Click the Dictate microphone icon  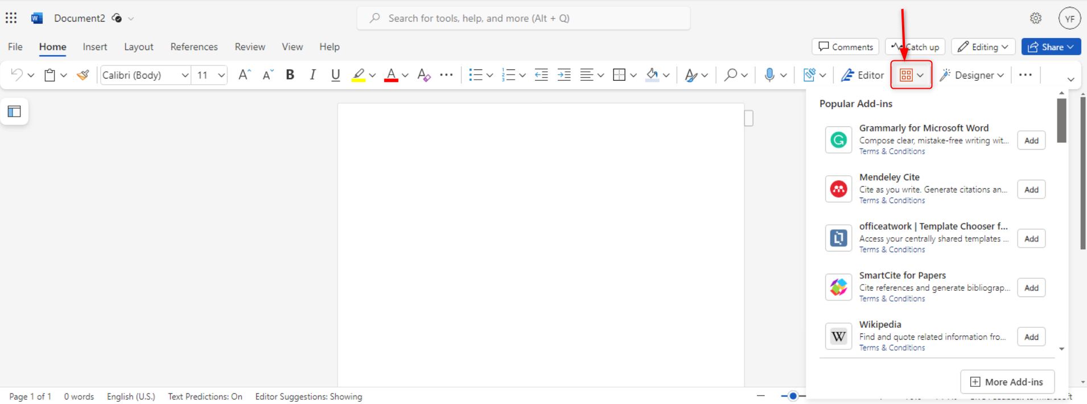(x=769, y=75)
